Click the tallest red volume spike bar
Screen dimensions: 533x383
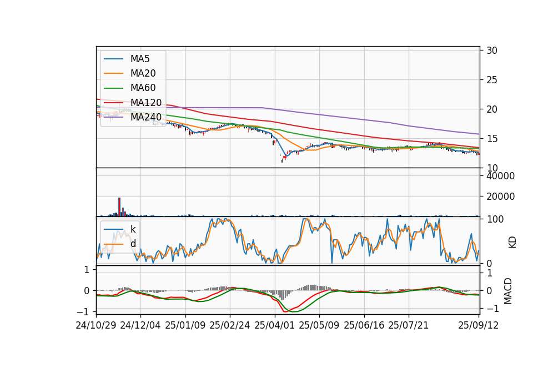[119, 207]
